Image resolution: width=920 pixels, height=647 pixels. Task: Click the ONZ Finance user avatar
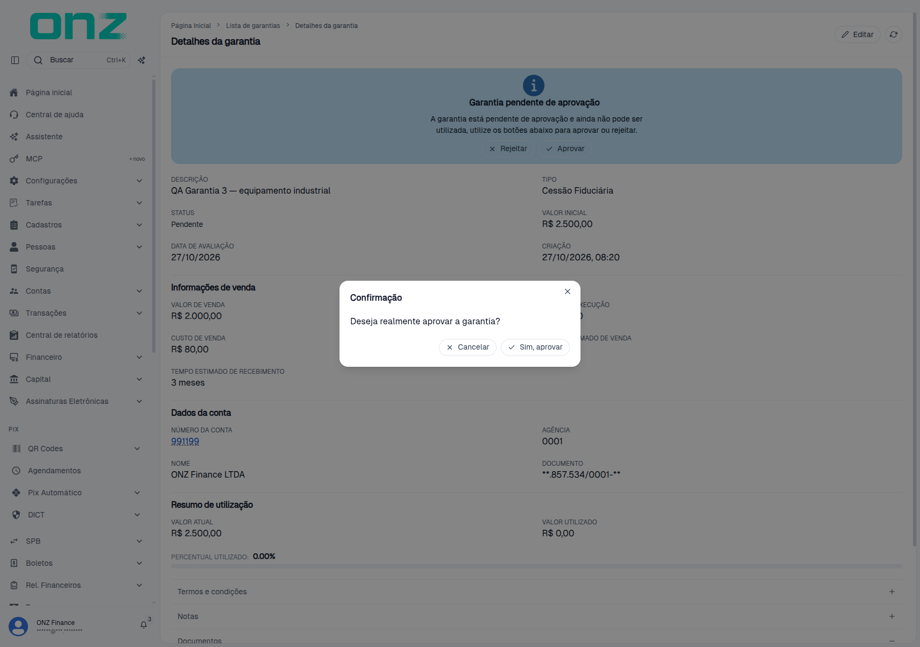tap(18, 627)
